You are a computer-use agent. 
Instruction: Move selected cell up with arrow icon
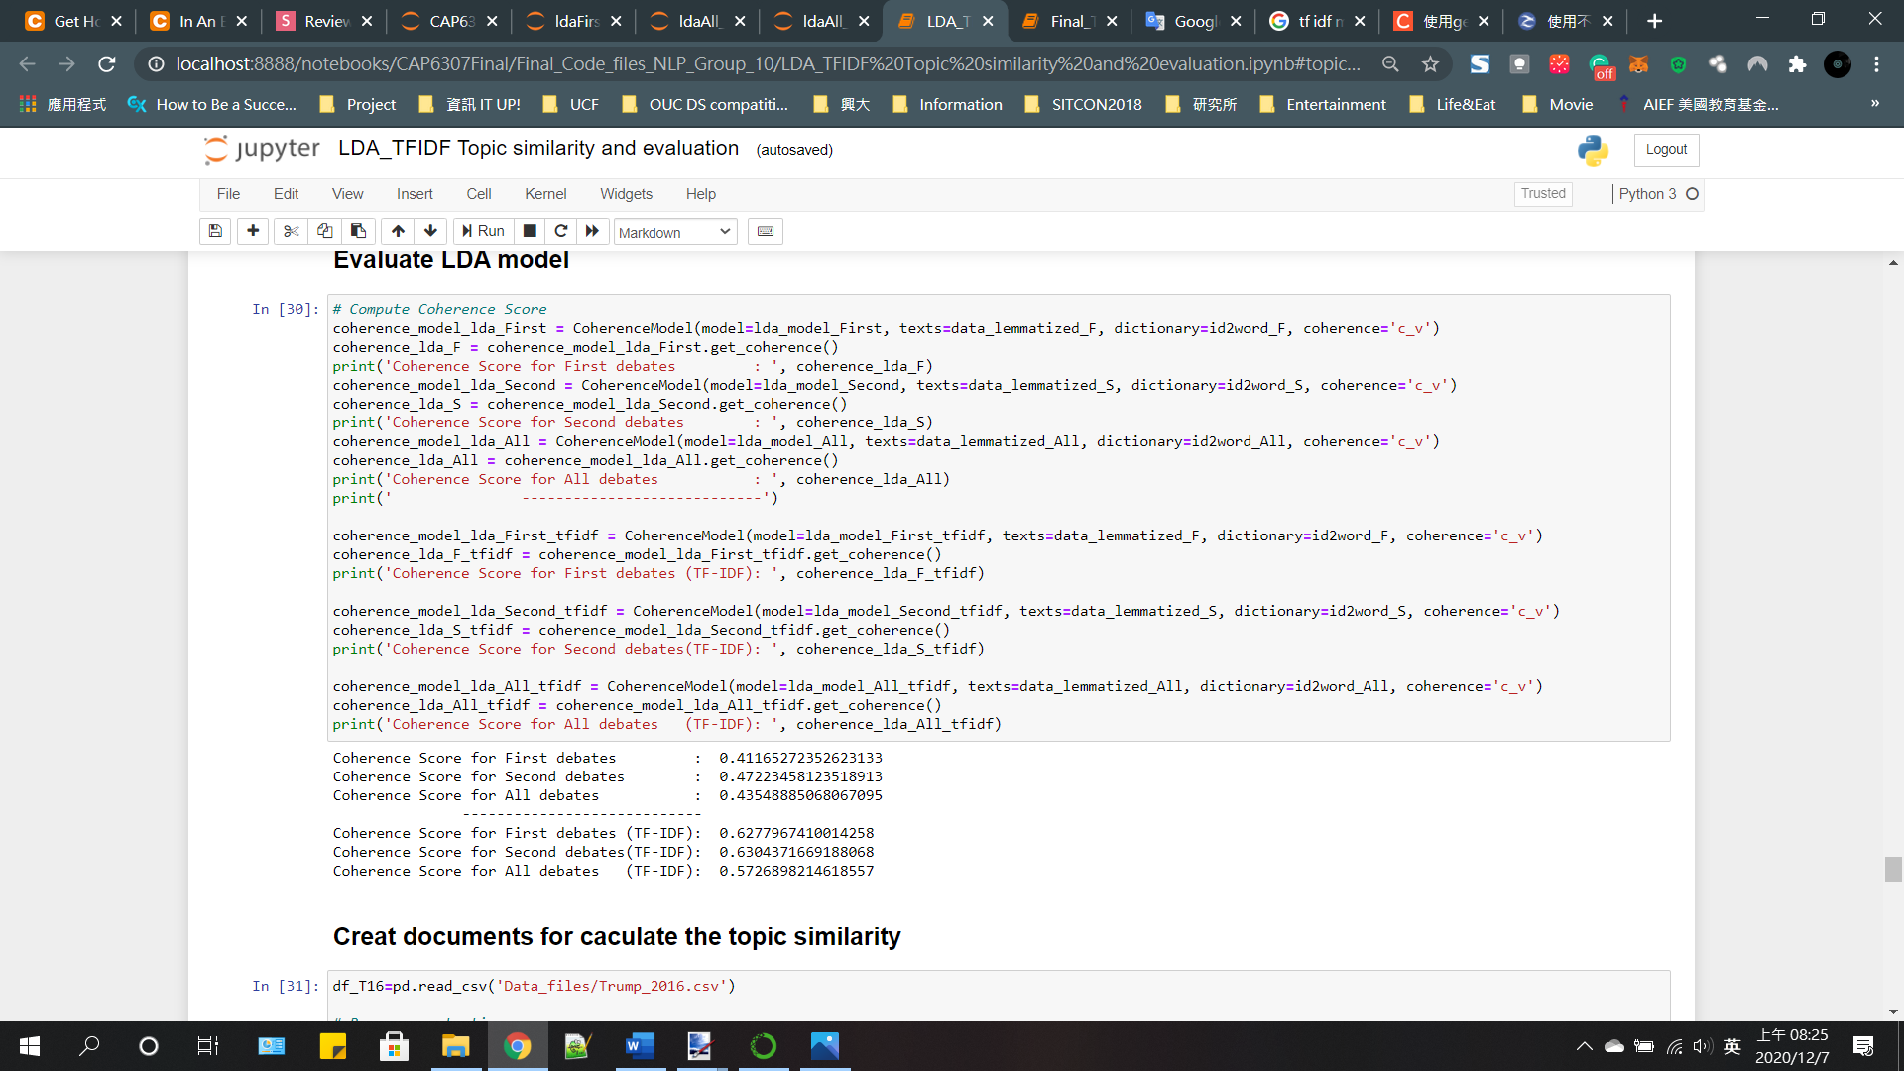pyautogui.click(x=398, y=231)
